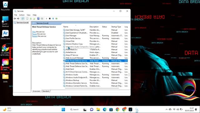Open the View menu
The width and height of the screenshot is (200, 113).
point(28,15)
